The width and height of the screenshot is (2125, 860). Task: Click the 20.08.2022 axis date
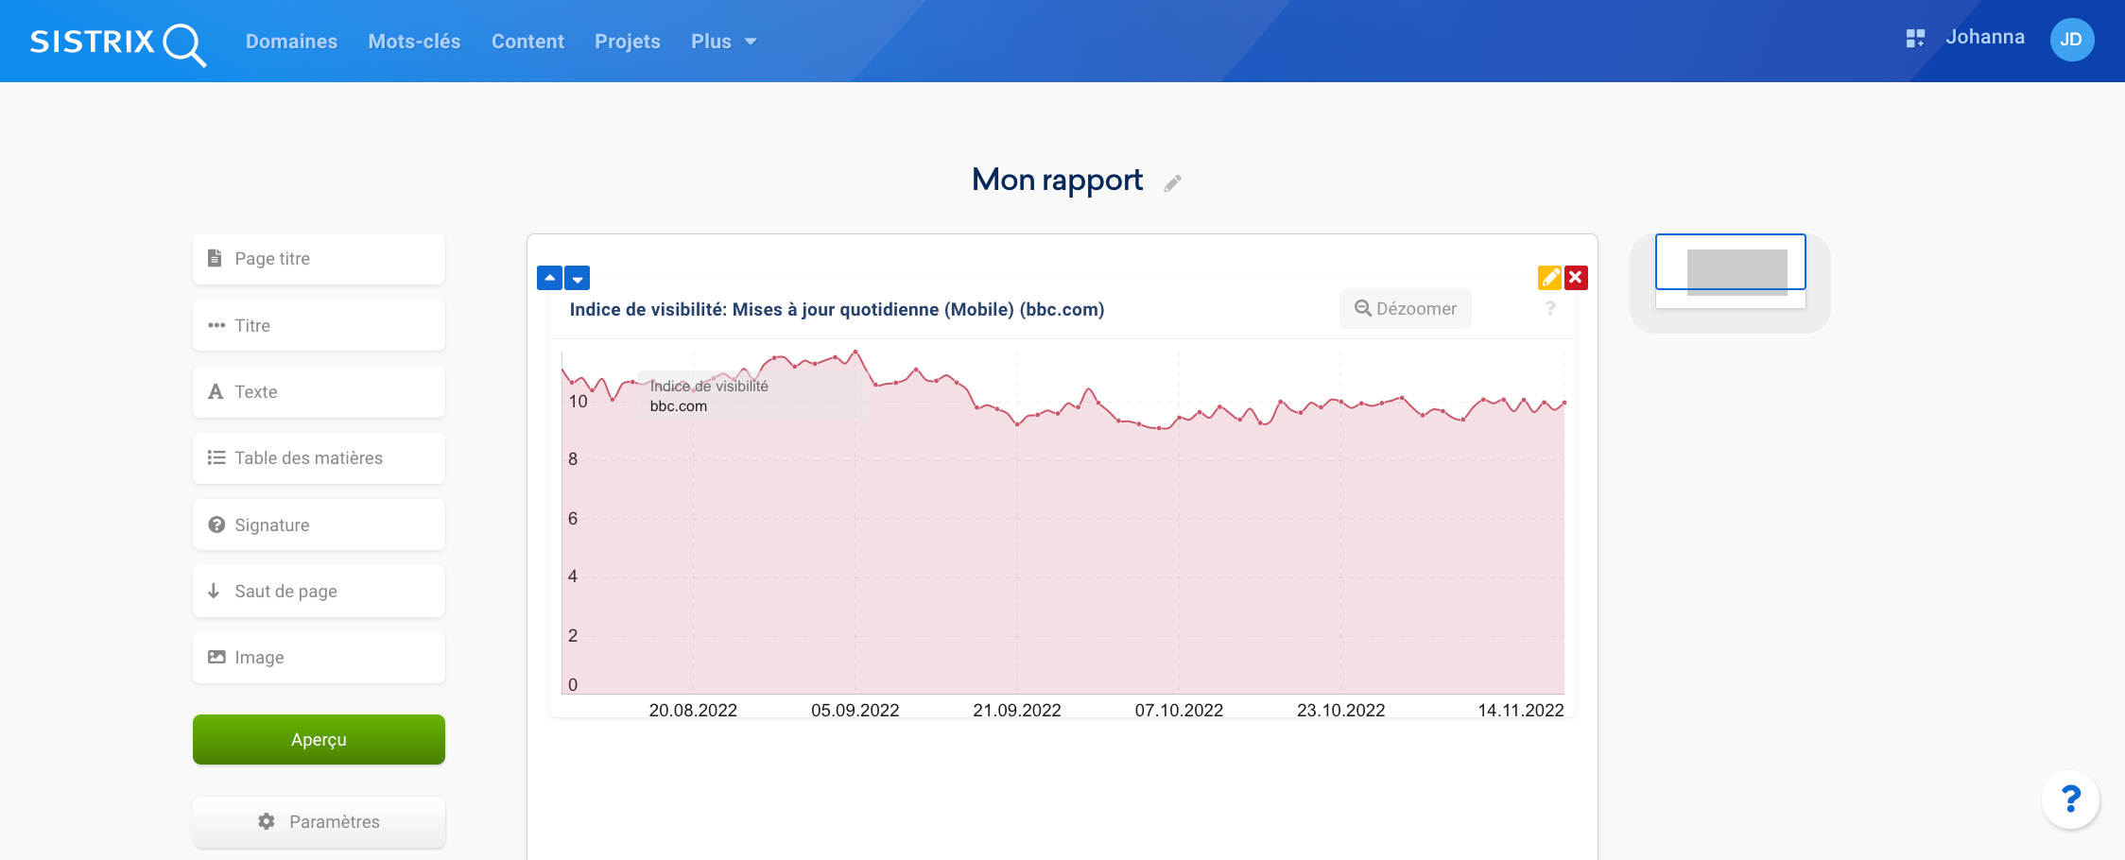(x=693, y=710)
